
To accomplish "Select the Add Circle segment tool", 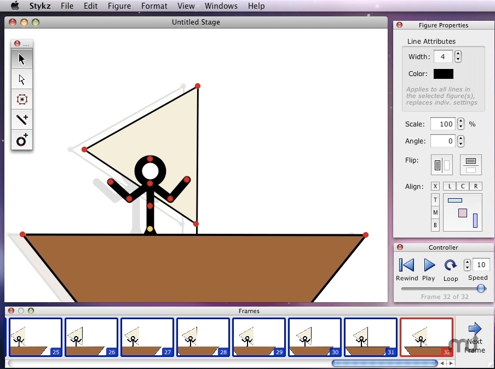I will pyautogui.click(x=21, y=140).
